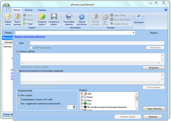The image size is (171, 123).
Task: Open the Open Office dropdown arrow
Action: click(126, 15)
